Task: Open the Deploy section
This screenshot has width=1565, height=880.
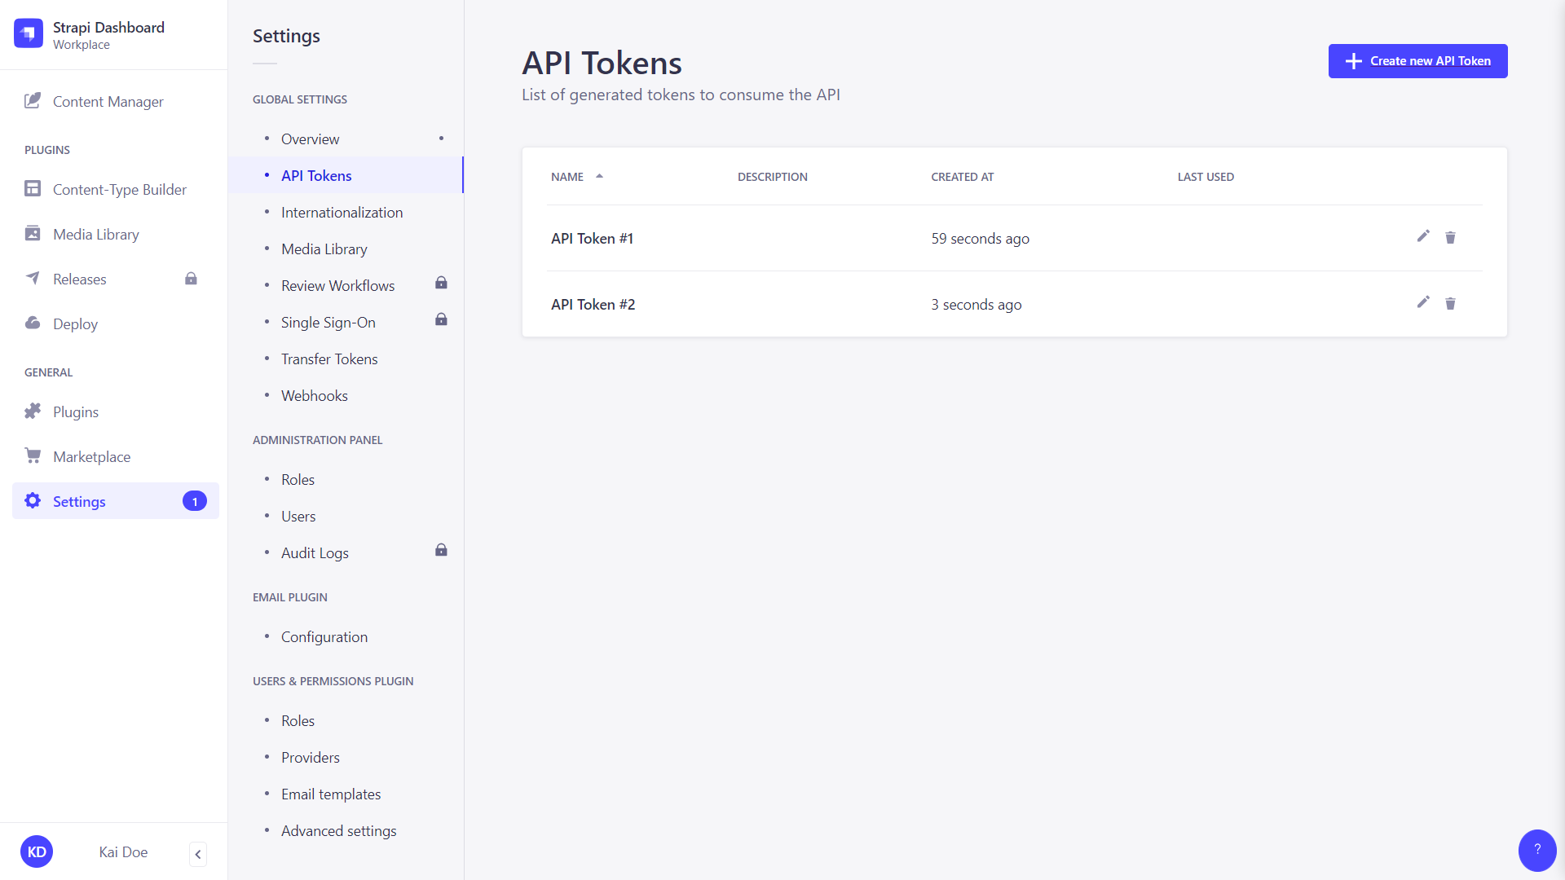Action: click(x=73, y=323)
